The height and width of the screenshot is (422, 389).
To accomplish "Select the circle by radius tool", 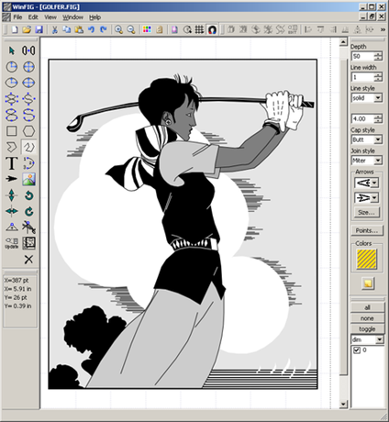I will pyautogui.click(x=12, y=67).
